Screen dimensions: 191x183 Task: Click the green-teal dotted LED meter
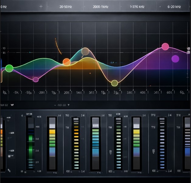click(x=119, y=143)
